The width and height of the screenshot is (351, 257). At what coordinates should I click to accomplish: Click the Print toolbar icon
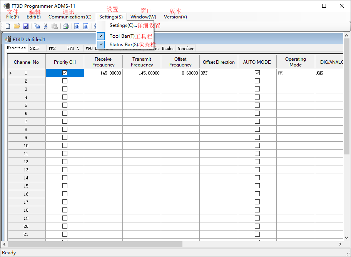tap(65, 26)
